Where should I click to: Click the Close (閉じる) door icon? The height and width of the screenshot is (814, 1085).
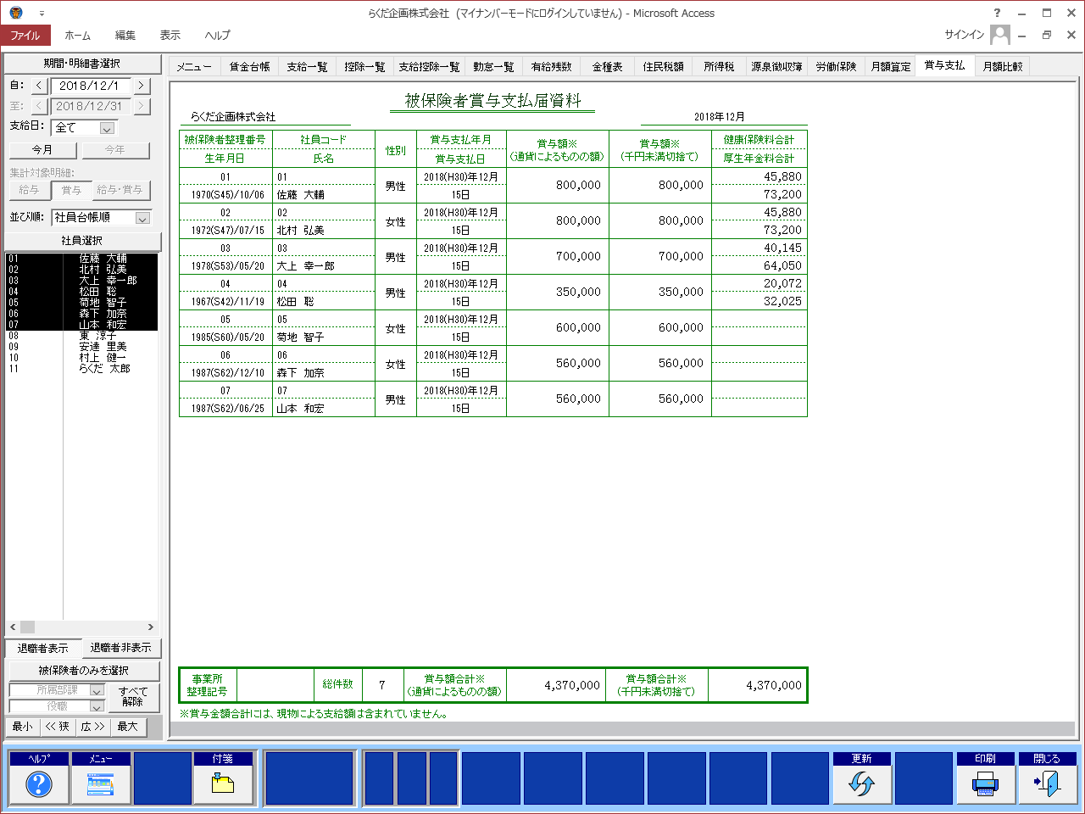(x=1047, y=784)
